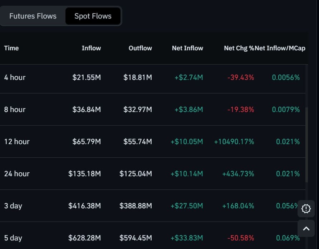
Task: Click the Net Inflow/MCap column header
Action: (x=280, y=48)
